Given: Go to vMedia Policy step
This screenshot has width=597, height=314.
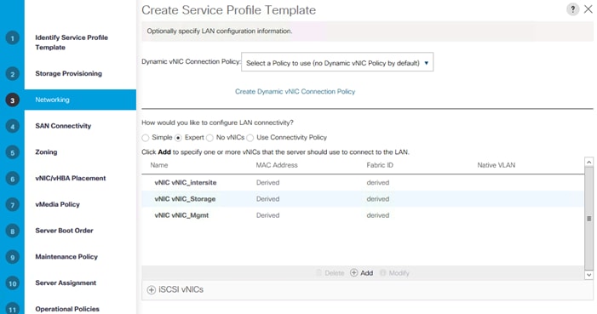Looking at the screenshot, I should coord(58,204).
